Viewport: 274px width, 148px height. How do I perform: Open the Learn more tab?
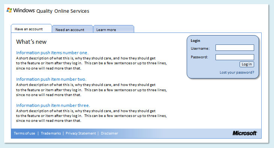pyautogui.click(x=114, y=29)
